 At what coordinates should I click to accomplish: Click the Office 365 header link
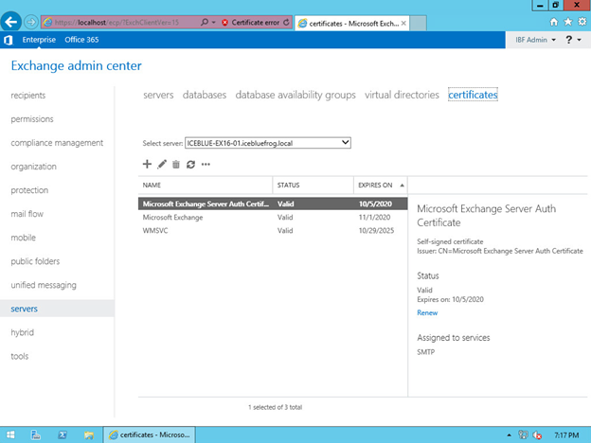pos(81,40)
